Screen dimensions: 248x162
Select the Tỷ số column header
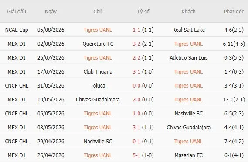[x=143, y=11]
